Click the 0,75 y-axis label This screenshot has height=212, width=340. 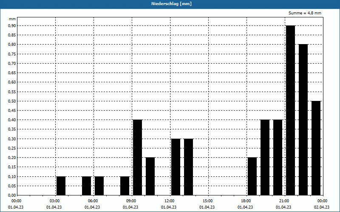click(x=12, y=54)
